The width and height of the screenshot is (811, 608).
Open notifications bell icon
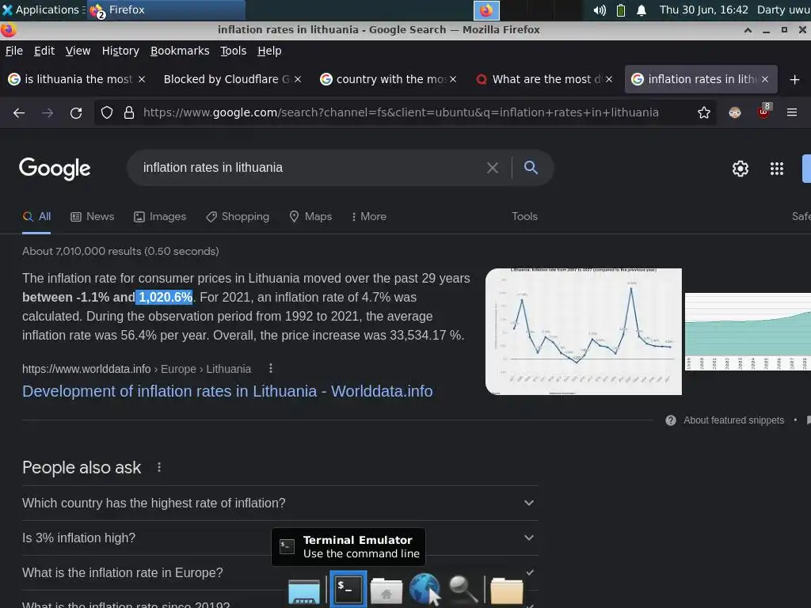pos(642,10)
